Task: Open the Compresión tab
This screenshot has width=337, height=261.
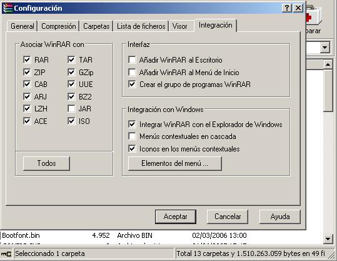Action: 59,26
